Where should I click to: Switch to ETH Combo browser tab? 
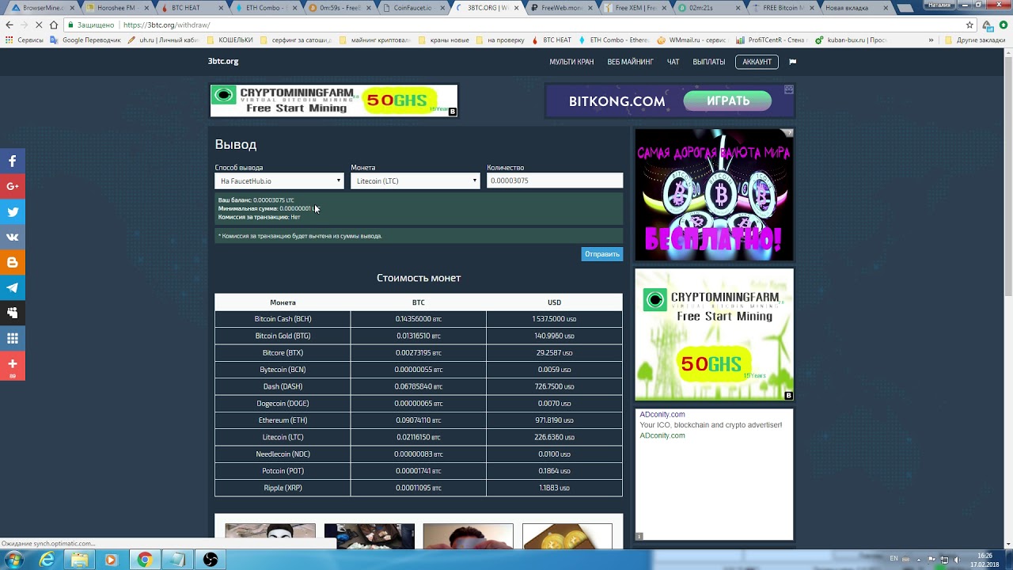[x=263, y=8]
